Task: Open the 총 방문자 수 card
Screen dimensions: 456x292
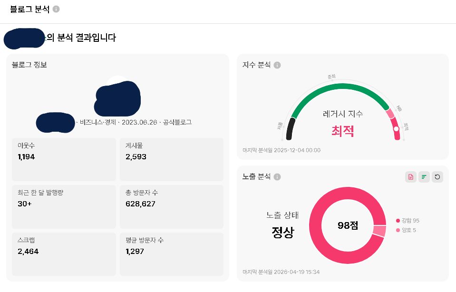Action: [171, 206]
